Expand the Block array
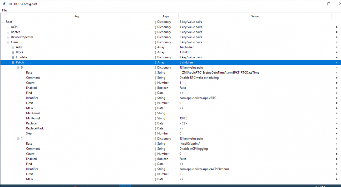 (x=13, y=53)
